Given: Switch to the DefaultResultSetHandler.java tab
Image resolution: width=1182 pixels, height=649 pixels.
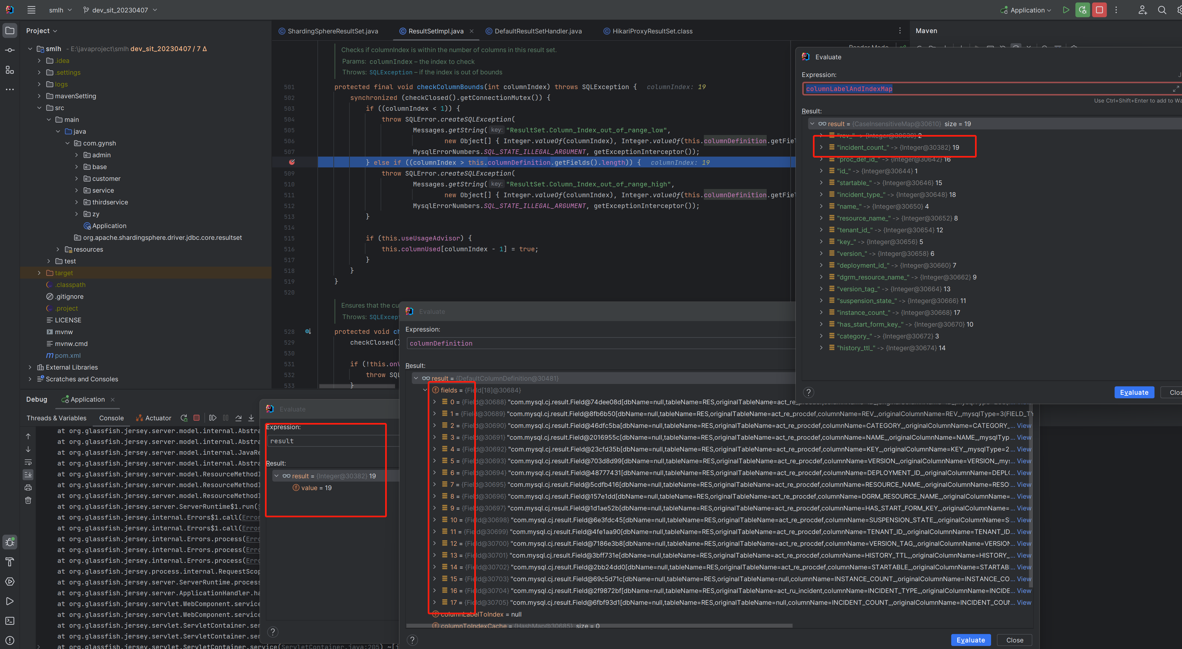Looking at the screenshot, I should tap(537, 31).
